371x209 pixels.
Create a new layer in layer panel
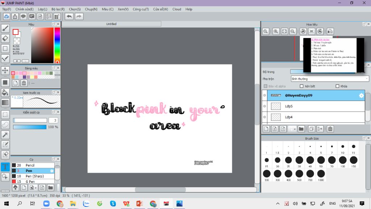(266, 129)
